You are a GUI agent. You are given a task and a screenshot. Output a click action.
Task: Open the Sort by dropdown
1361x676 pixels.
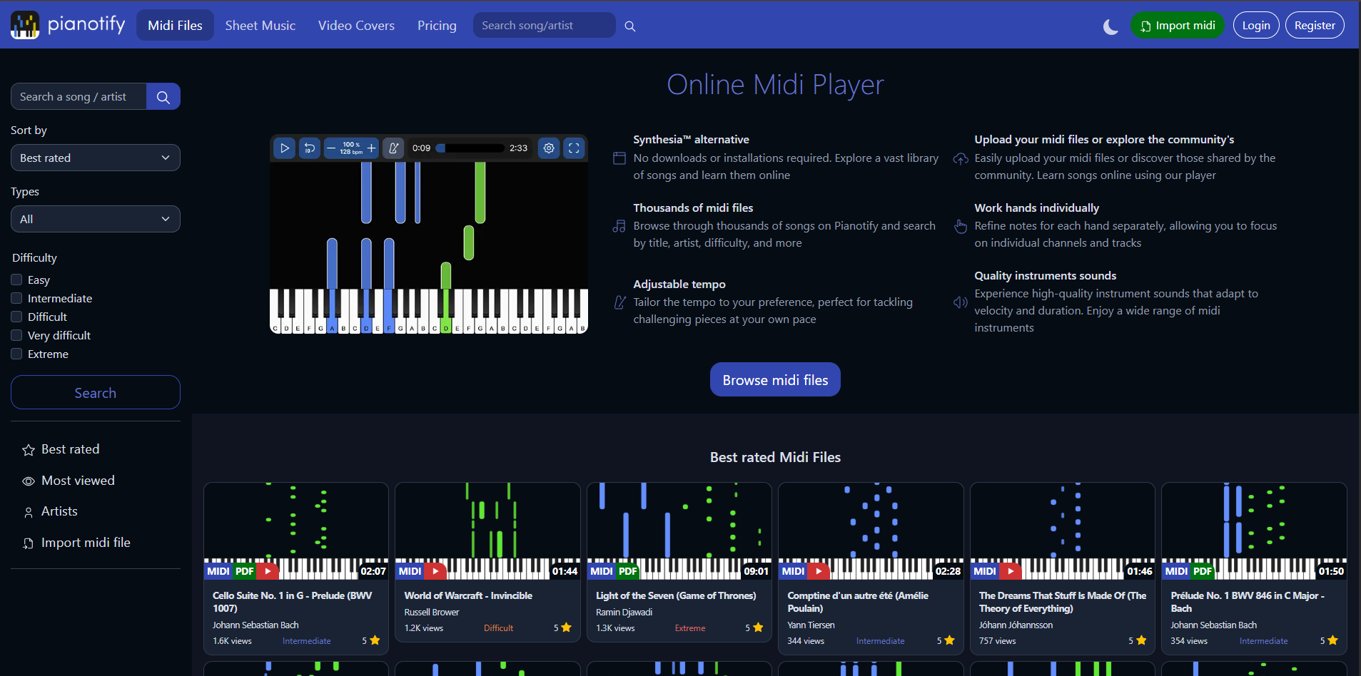(x=95, y=158)
